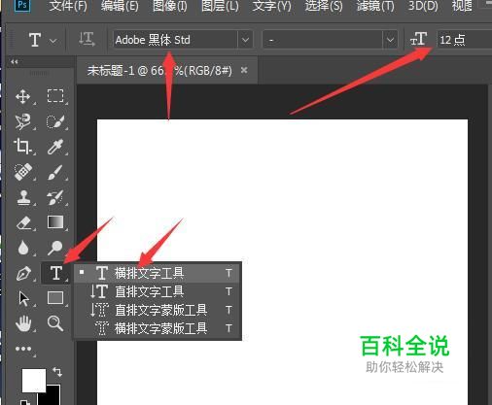Viewport: 492px width, 405px height.
Task: Open the 图像(I) menu
Action: click(170, 6)
